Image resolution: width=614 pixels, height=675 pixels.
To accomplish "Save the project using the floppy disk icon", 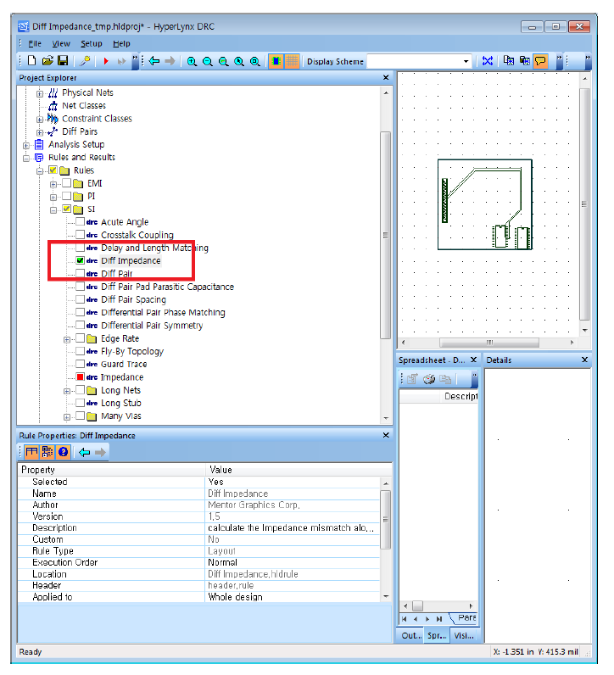I will coord(63,61).
